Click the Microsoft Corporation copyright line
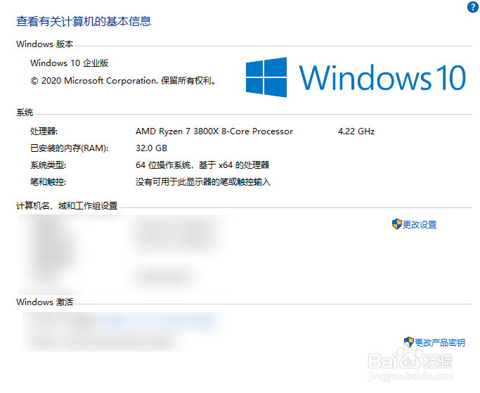 click(x=123, y=81)
